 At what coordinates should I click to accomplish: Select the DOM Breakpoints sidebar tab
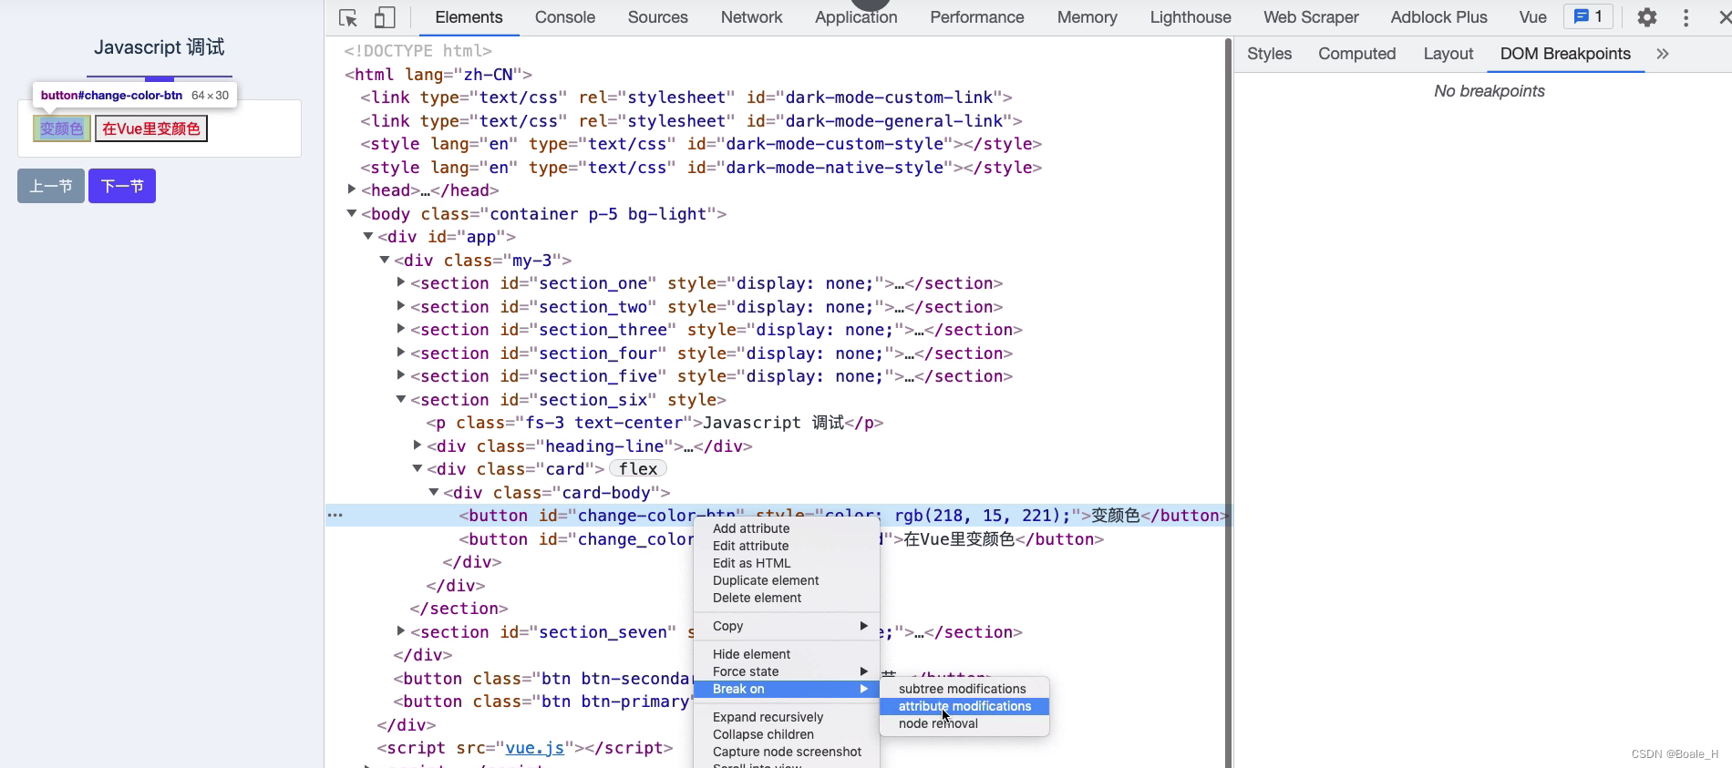pyautogui.click(x=1565, y=54)
